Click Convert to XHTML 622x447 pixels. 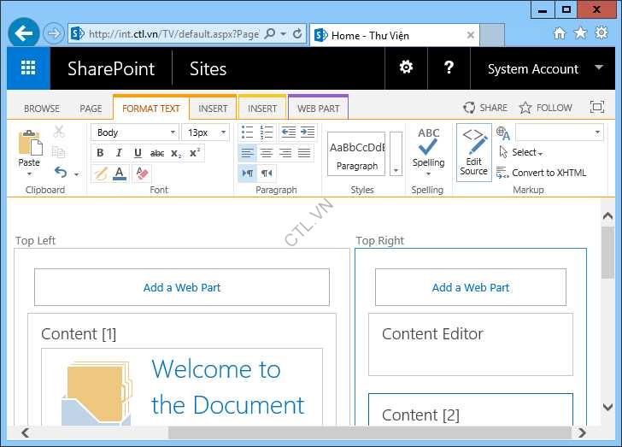tap(549, 173)
